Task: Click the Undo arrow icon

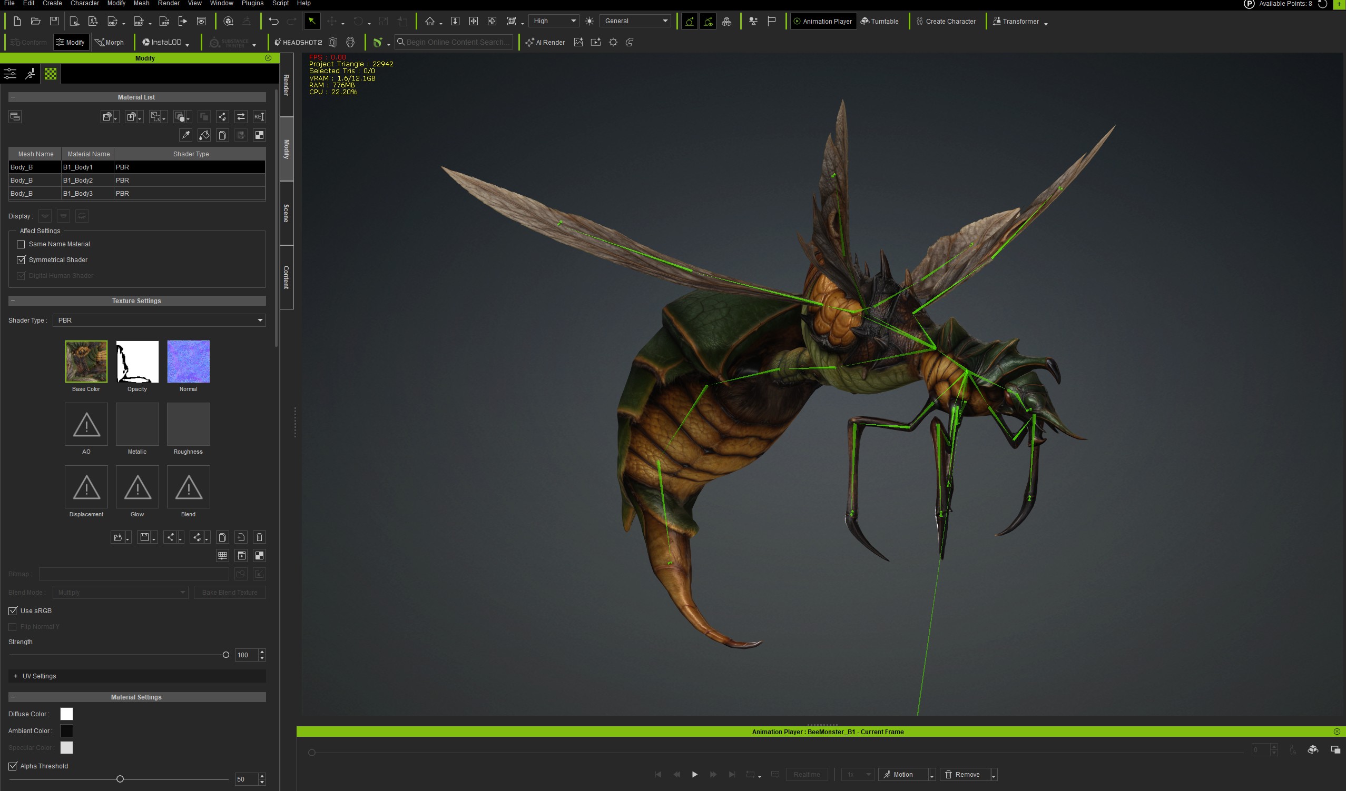Action: click(273, 22)
